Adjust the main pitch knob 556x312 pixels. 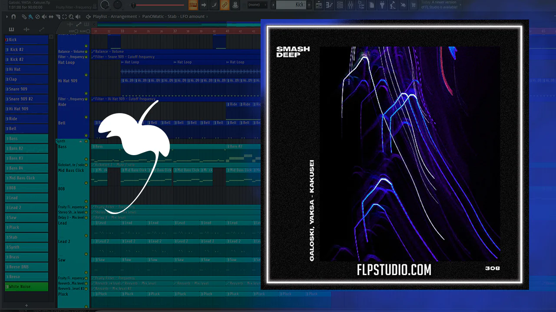point(118,5)
